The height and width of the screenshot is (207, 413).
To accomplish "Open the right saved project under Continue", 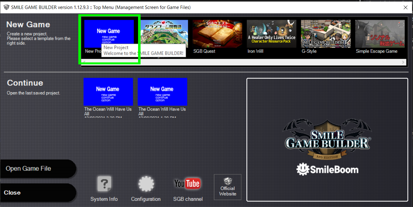I will (162, 92).
